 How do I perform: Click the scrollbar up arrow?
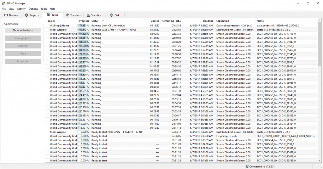[319, 20]
